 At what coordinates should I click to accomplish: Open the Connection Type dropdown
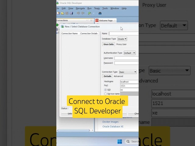128,72
